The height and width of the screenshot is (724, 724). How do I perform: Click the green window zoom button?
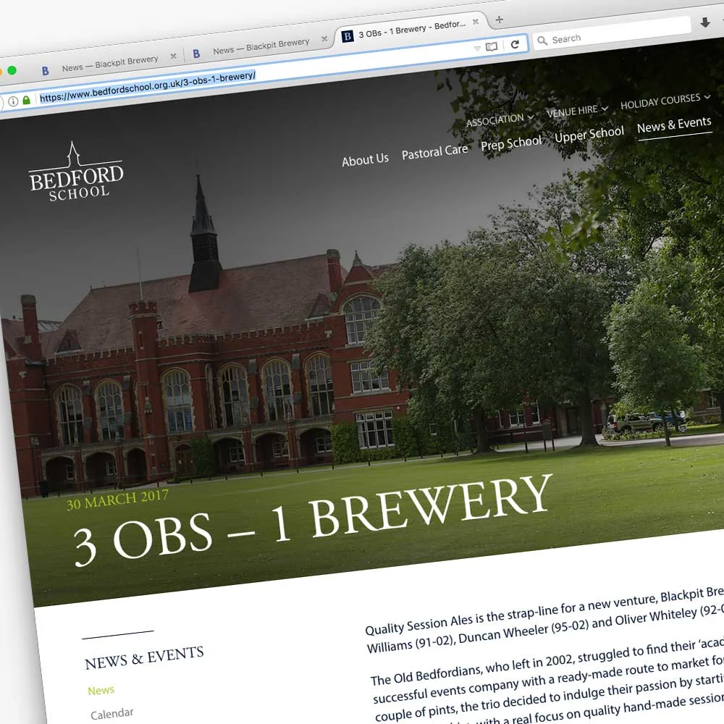pos(12,70)
